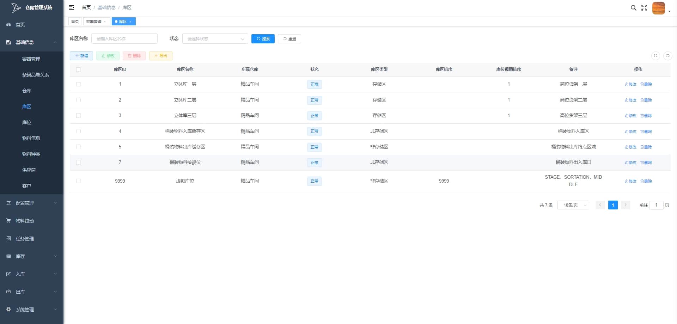Focus the 前往 page number input

point(656,205)
